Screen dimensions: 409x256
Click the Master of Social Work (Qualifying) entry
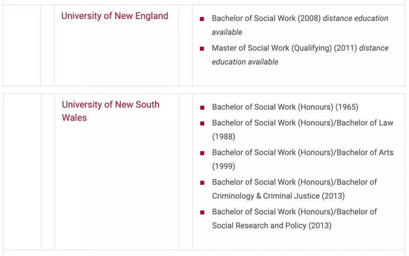[x=284, y=48]
